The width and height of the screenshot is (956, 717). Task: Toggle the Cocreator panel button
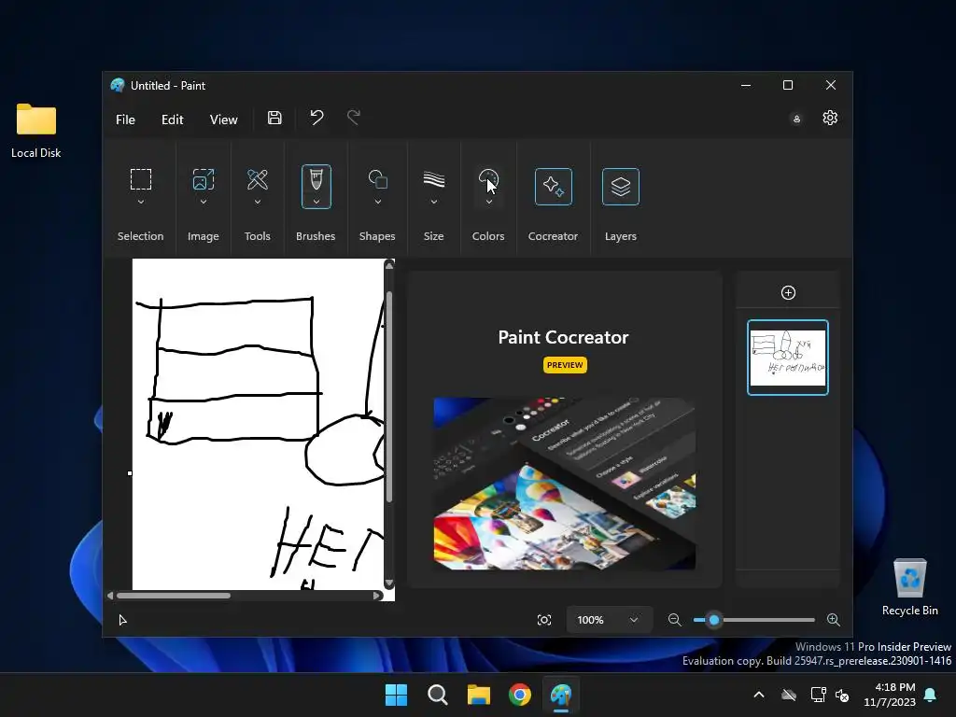553,187
